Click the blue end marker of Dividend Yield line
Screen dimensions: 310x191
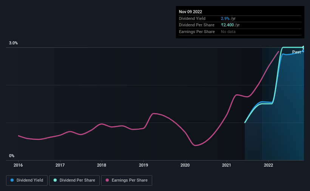[304, 50]
